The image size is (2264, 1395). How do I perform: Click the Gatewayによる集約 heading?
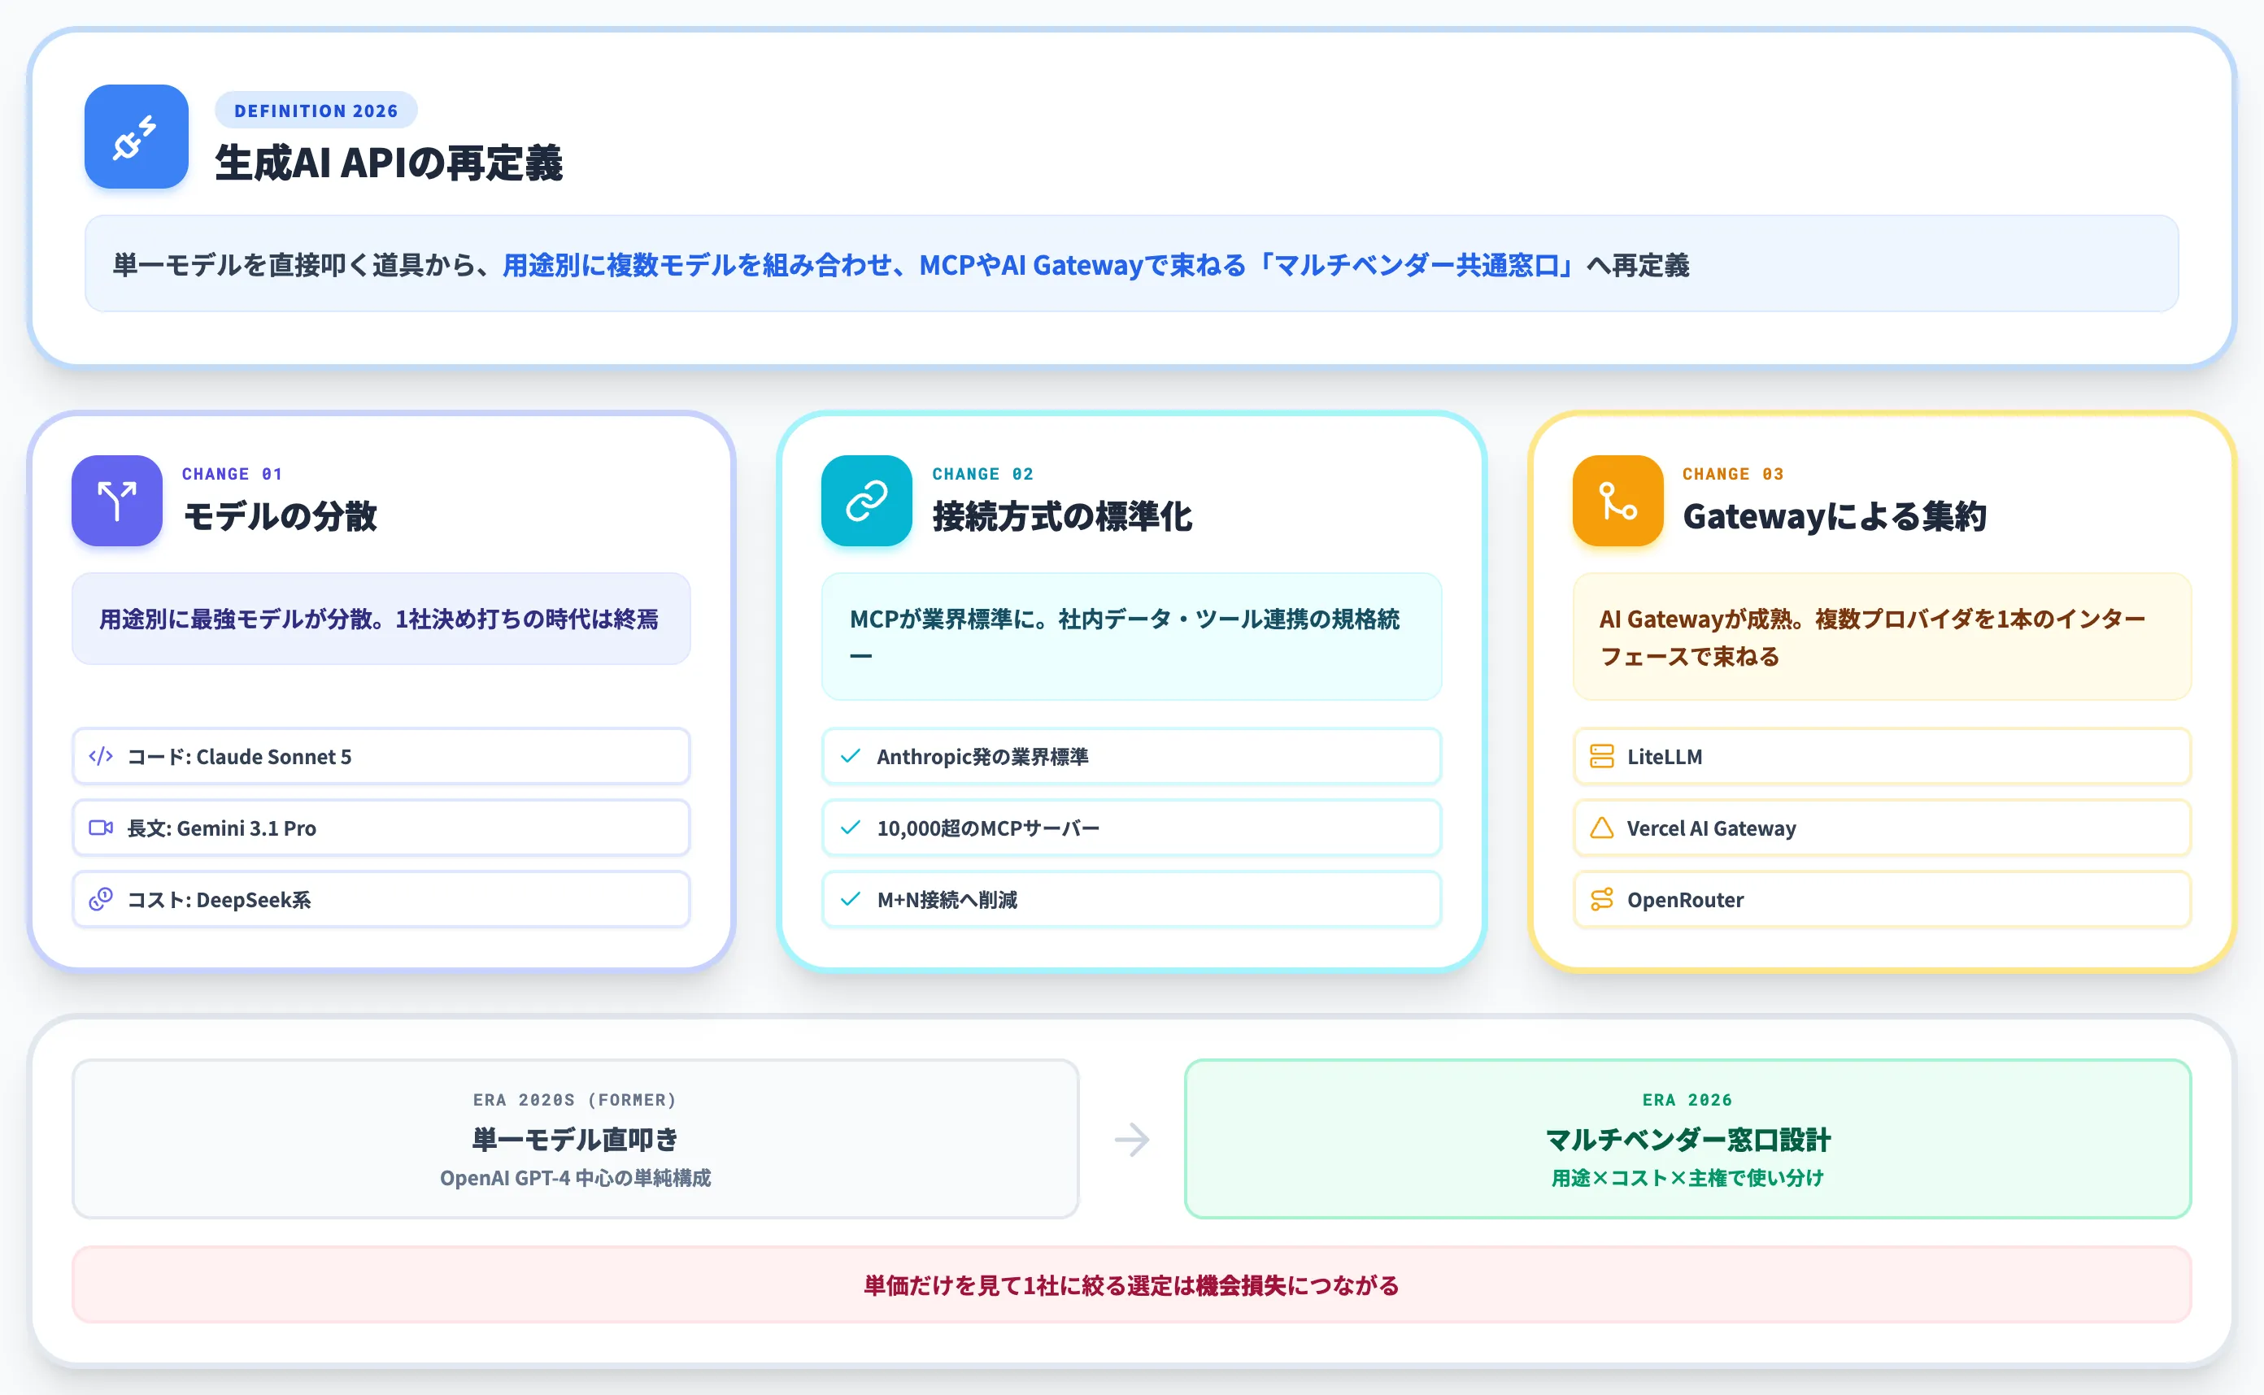(1834, 515)
